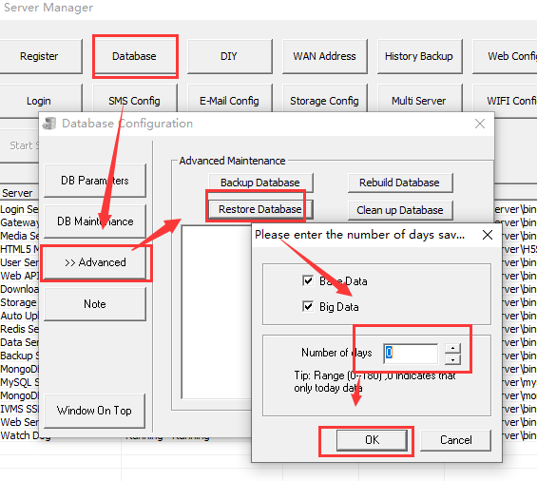
Task: Select the Storage row in server list
Action: [x=20, y=302]
